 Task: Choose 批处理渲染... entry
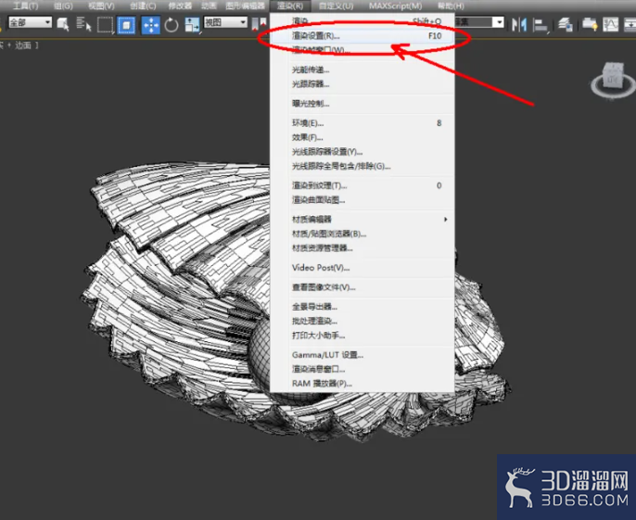click(363, 322)
